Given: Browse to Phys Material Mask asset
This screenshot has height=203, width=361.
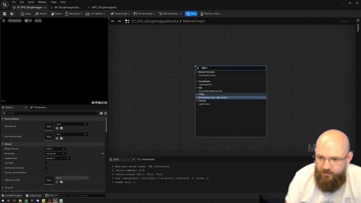Looking at the screenshot, I should tap(61, 138).
